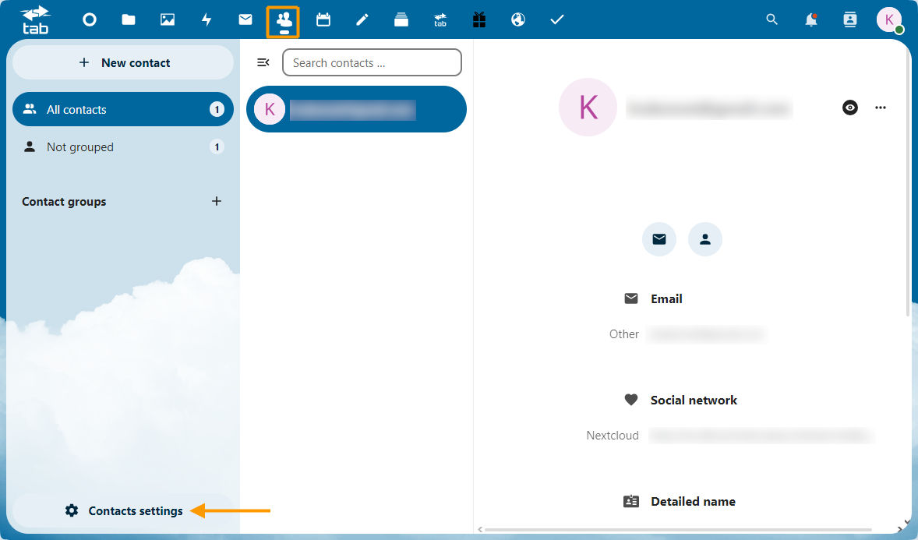This screenshot has height=540, width=918.
Task: Click the contact's email action button
Action: click(x=659, y=239)
